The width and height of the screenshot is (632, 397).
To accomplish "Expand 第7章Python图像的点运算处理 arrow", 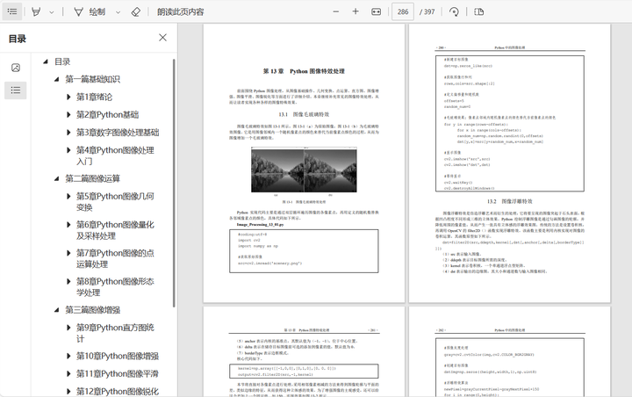I will coord(68,253).
